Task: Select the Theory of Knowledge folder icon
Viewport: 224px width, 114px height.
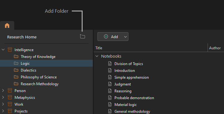Action: pyautogui.click(x=16, y=56)
